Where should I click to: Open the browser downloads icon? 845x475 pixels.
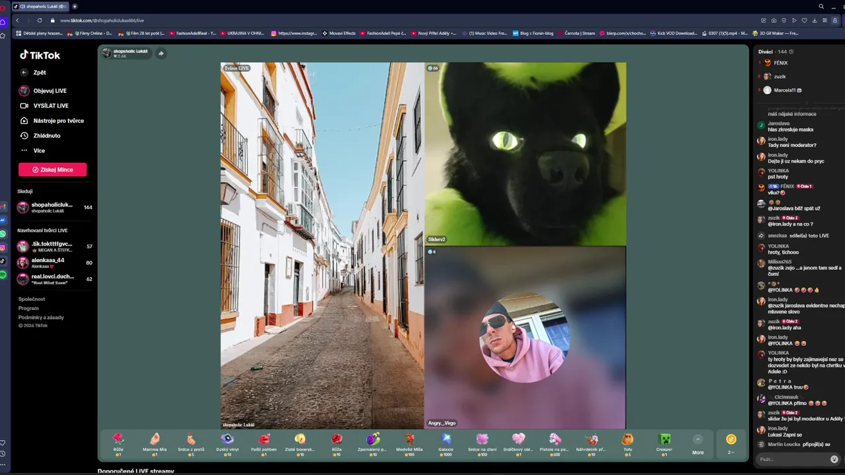pyautogui.click(x=815, y=20)
